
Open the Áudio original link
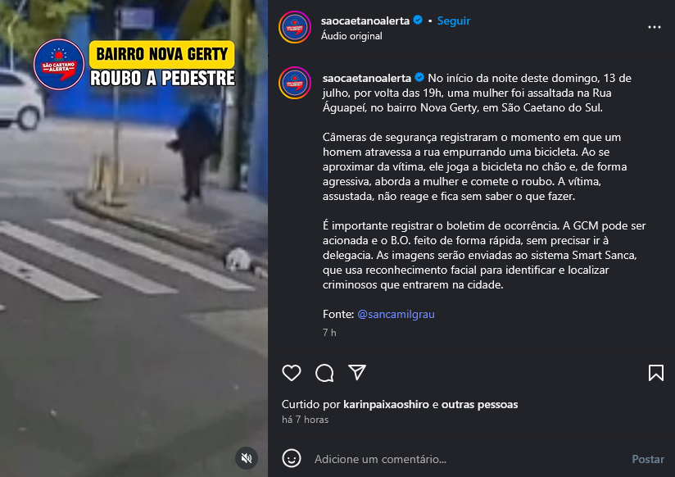tap(351, 36)
